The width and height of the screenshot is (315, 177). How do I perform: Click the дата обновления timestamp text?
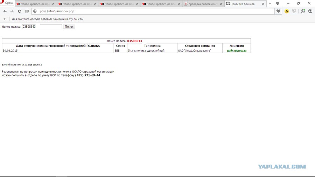(22, 65)
